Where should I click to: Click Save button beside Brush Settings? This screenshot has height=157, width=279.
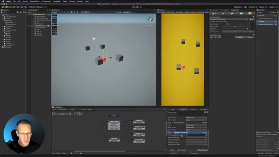click(x=252, y=19)
